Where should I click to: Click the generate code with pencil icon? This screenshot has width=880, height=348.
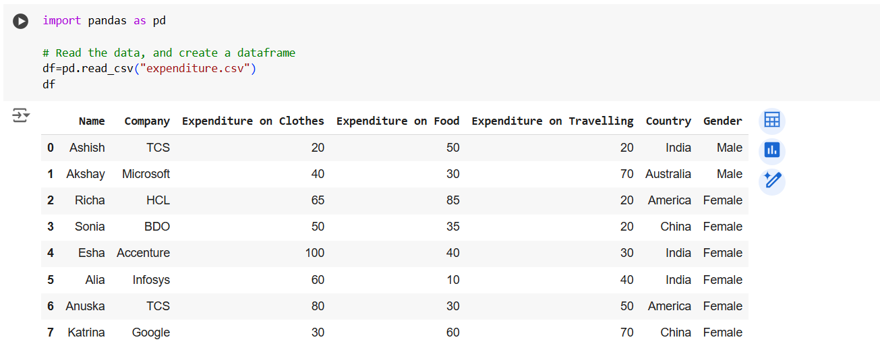click(772, 181)
